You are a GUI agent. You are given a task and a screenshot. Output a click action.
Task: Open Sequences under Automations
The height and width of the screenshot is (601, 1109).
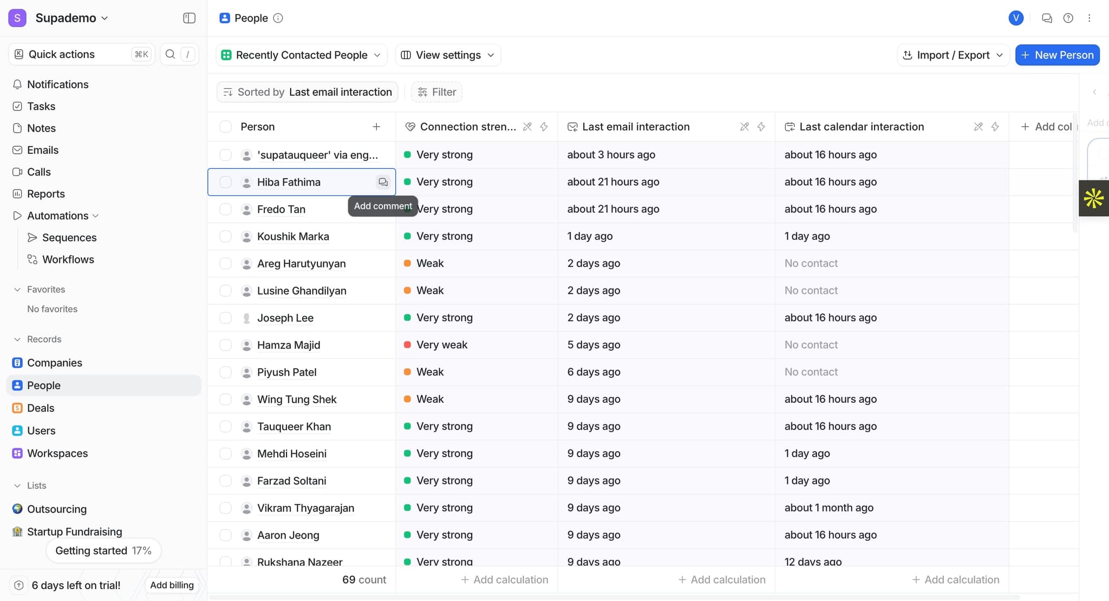[69, 238]
